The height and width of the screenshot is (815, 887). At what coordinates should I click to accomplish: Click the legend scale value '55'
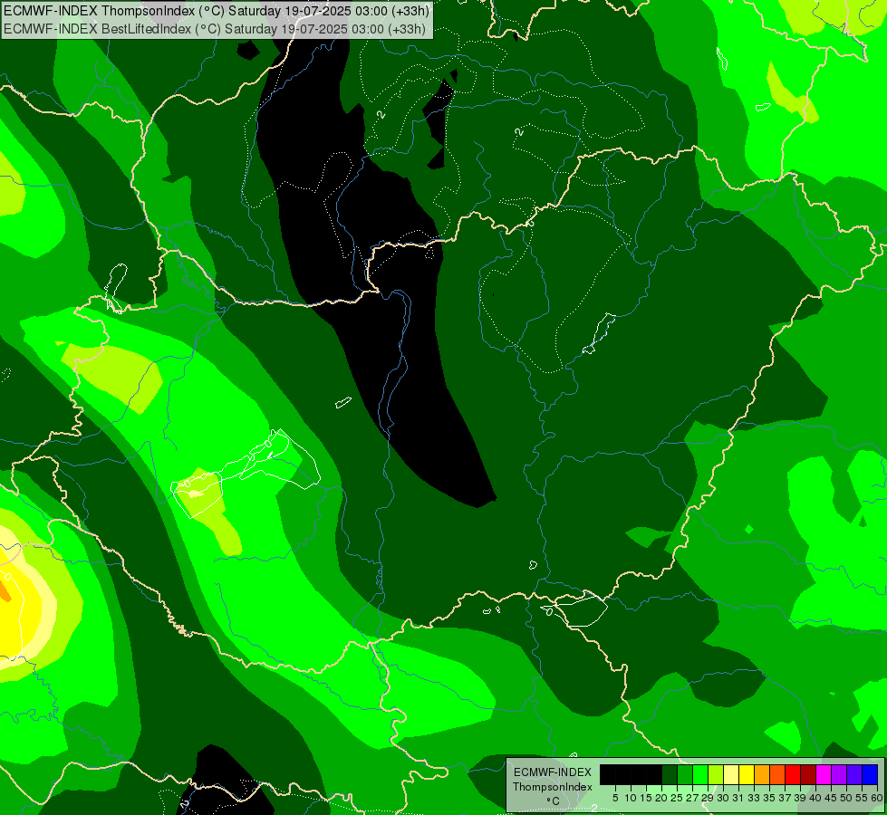click(x=862, y=798)
